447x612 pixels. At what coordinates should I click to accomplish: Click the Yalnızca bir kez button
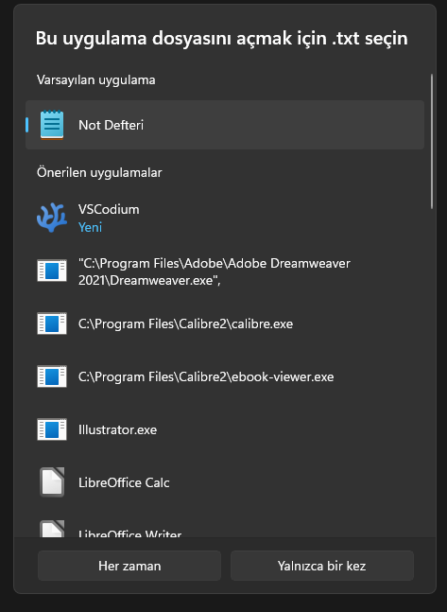pyautogui.click(x=322, y=566)
